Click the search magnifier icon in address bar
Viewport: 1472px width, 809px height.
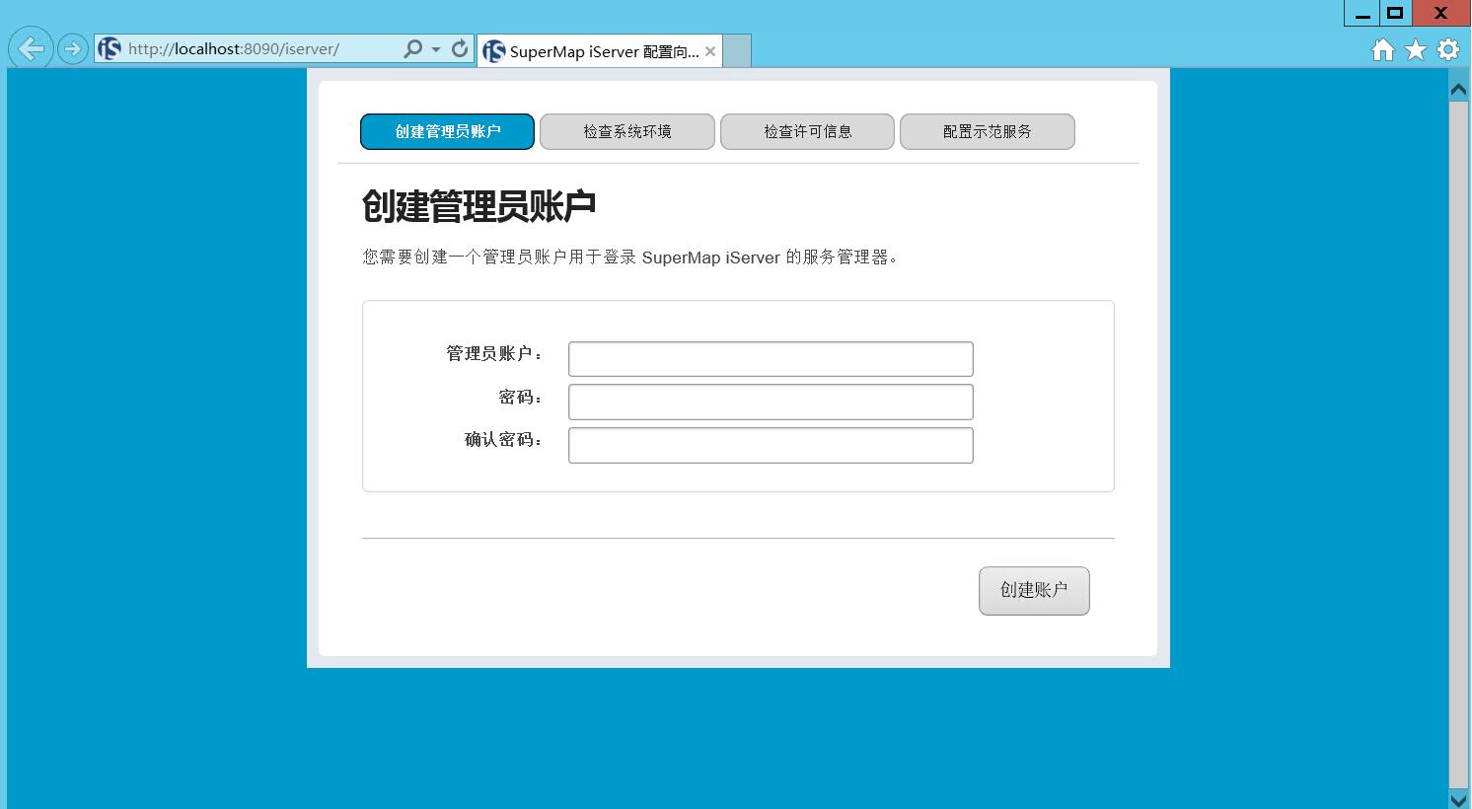point(413,48)
